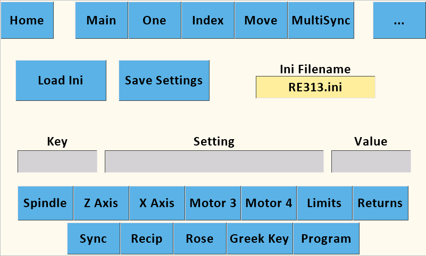Image resolution: width=426 pixels, height=256 pixels.
Task: Switch to the Main tab
Action: click(101, 21)
